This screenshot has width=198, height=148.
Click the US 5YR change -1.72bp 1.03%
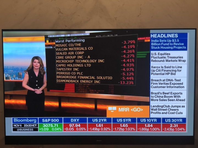click(x=124, y=129)
